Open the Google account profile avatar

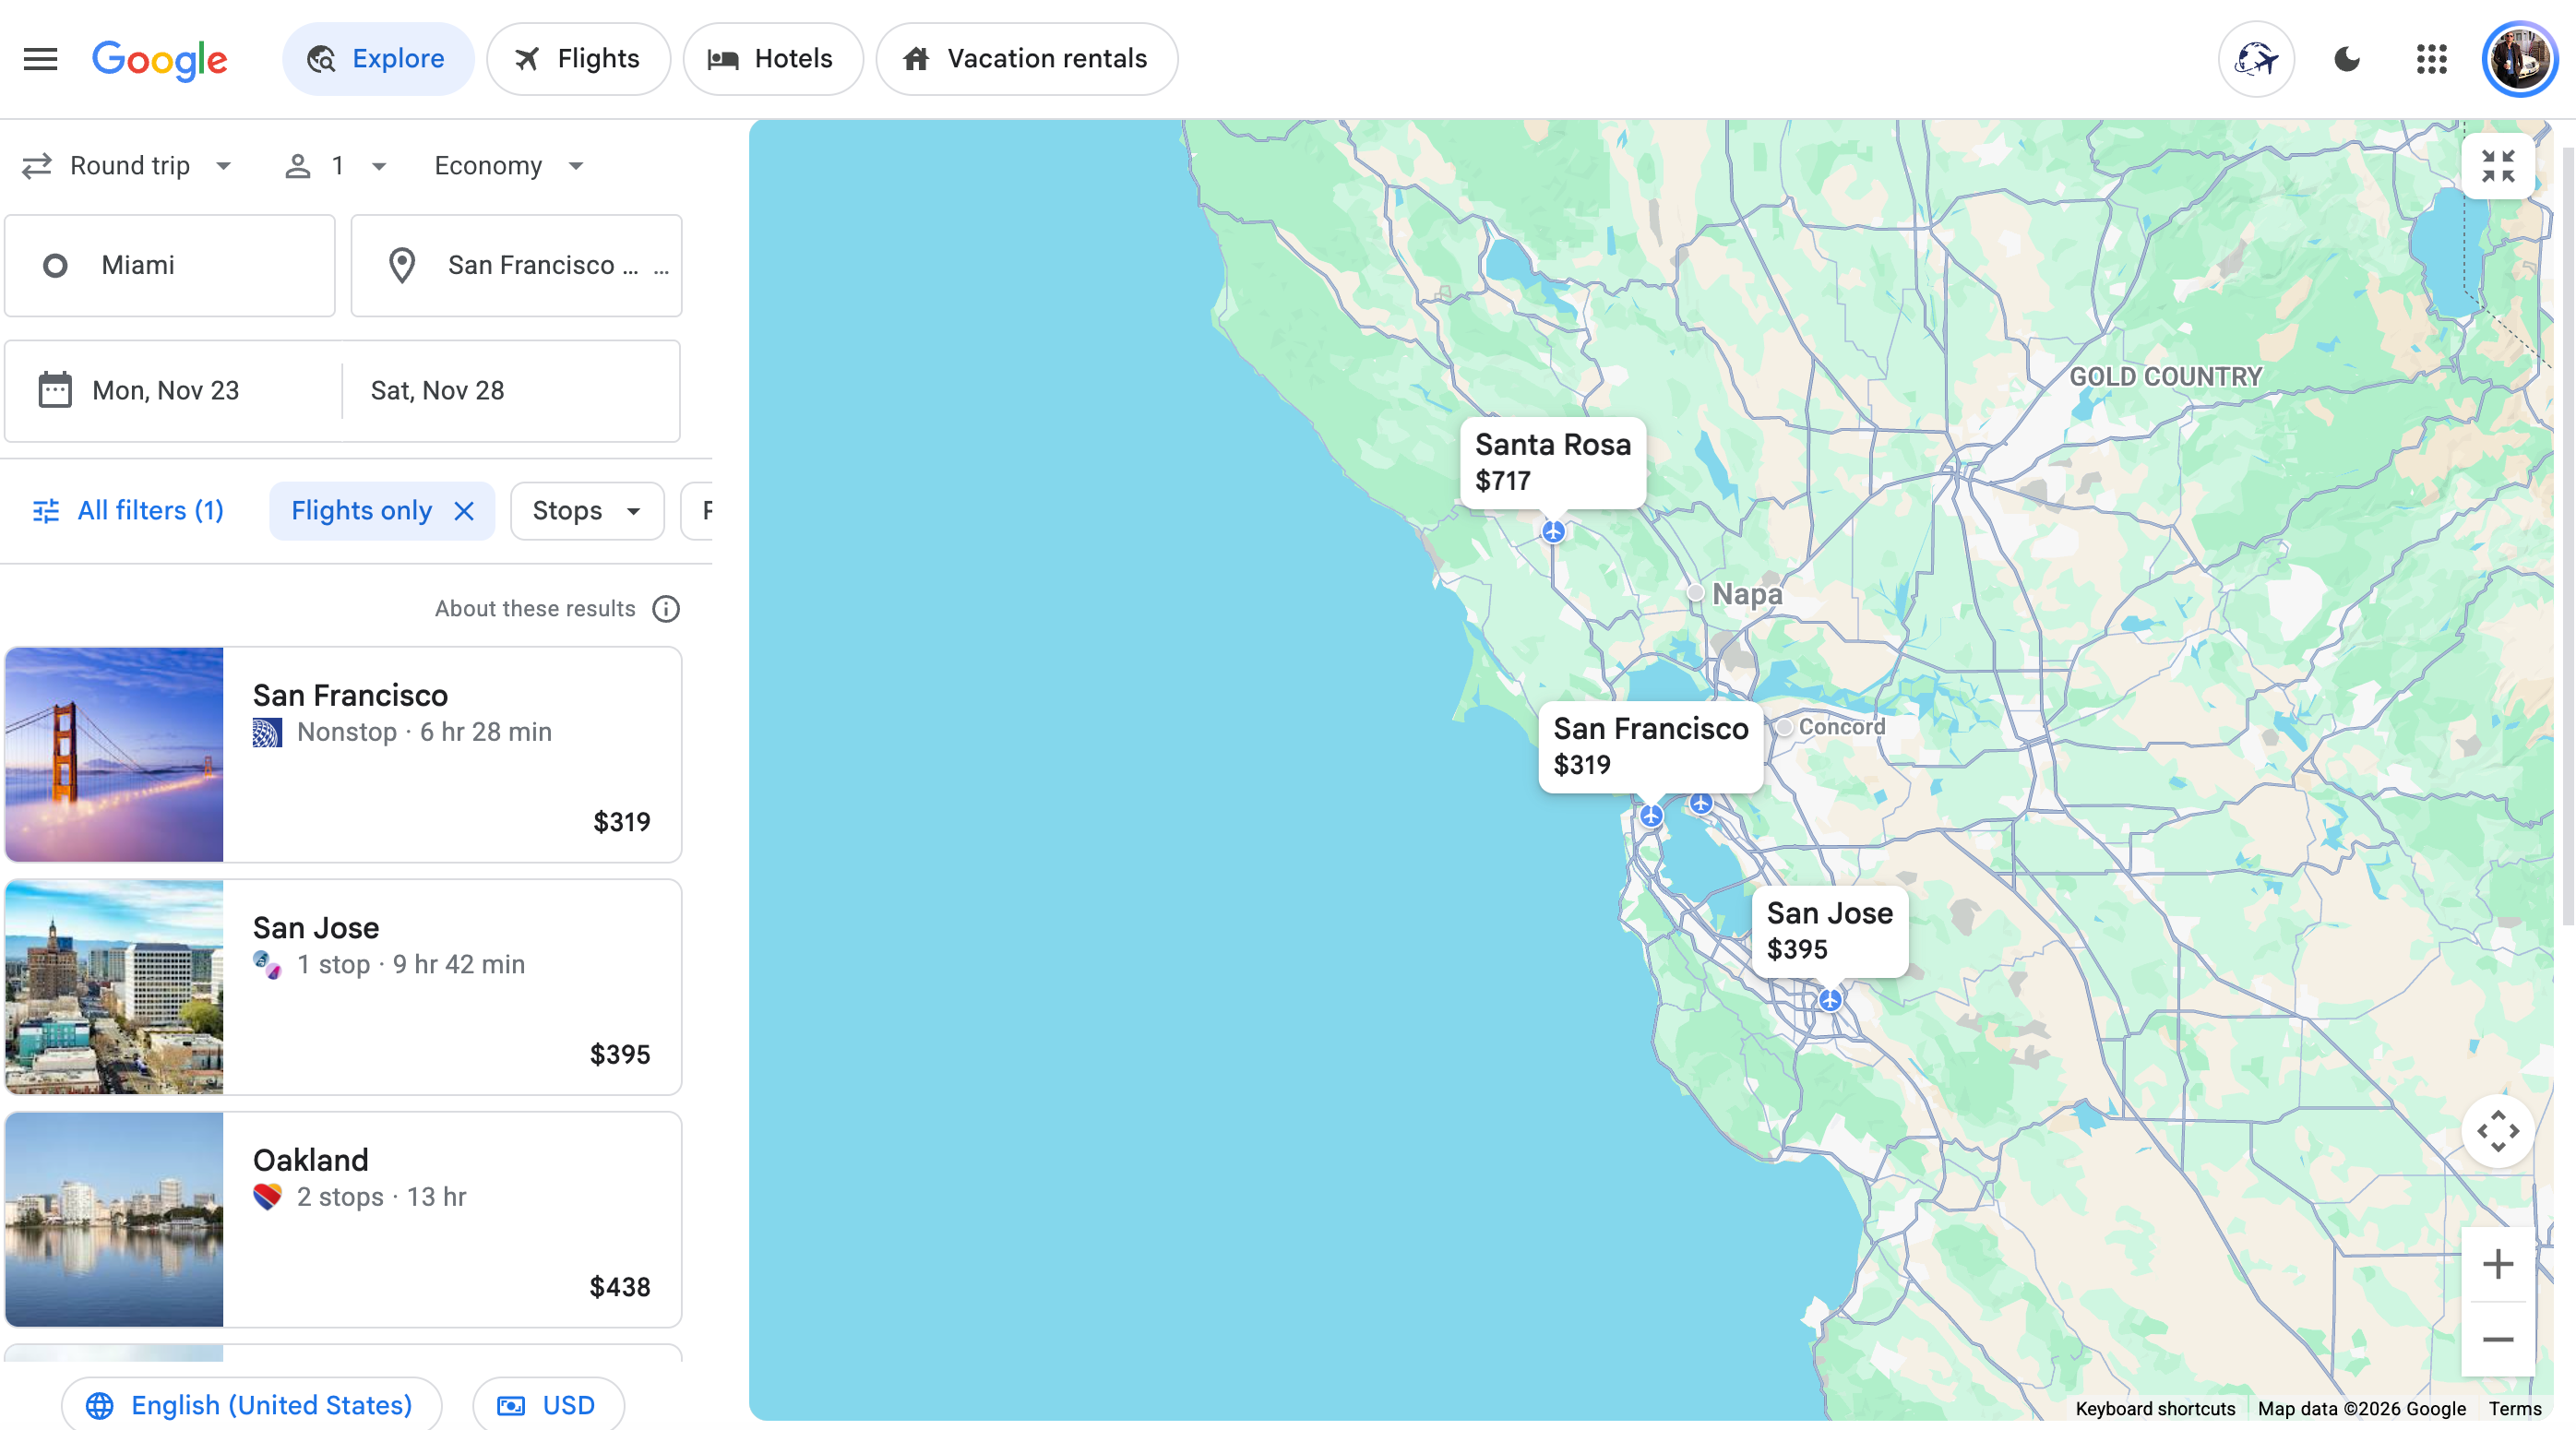(2519, 59)
